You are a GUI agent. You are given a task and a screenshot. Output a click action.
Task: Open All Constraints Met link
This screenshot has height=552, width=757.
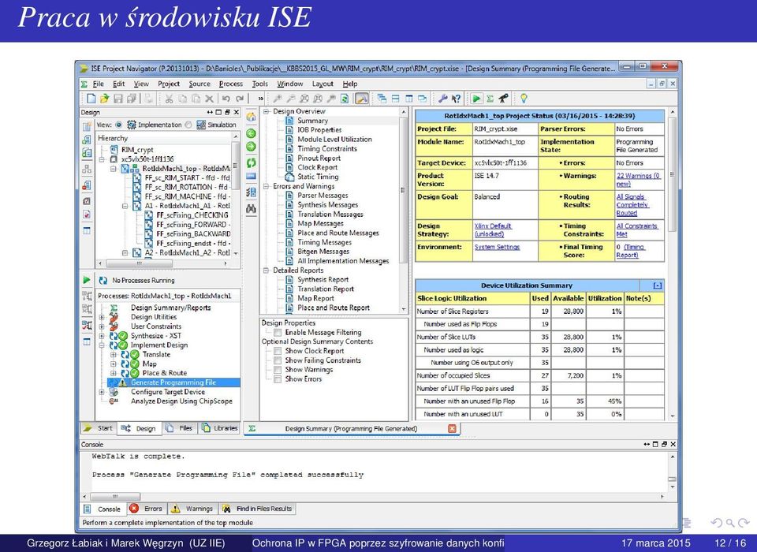click(637, 230)
